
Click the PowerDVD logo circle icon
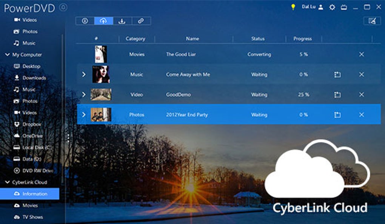click(63, 8)
